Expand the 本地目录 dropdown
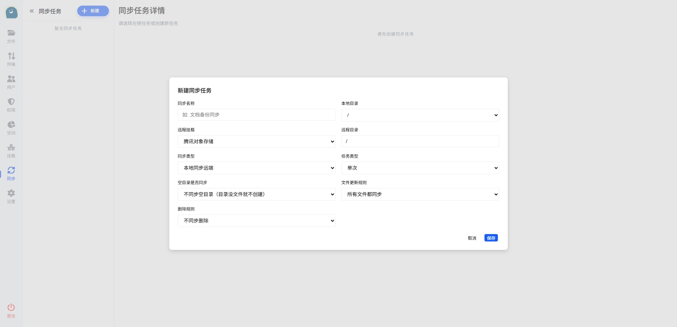The height and width of the screenshot is (327, 677). pyautogui.click(x=420, y=115)
